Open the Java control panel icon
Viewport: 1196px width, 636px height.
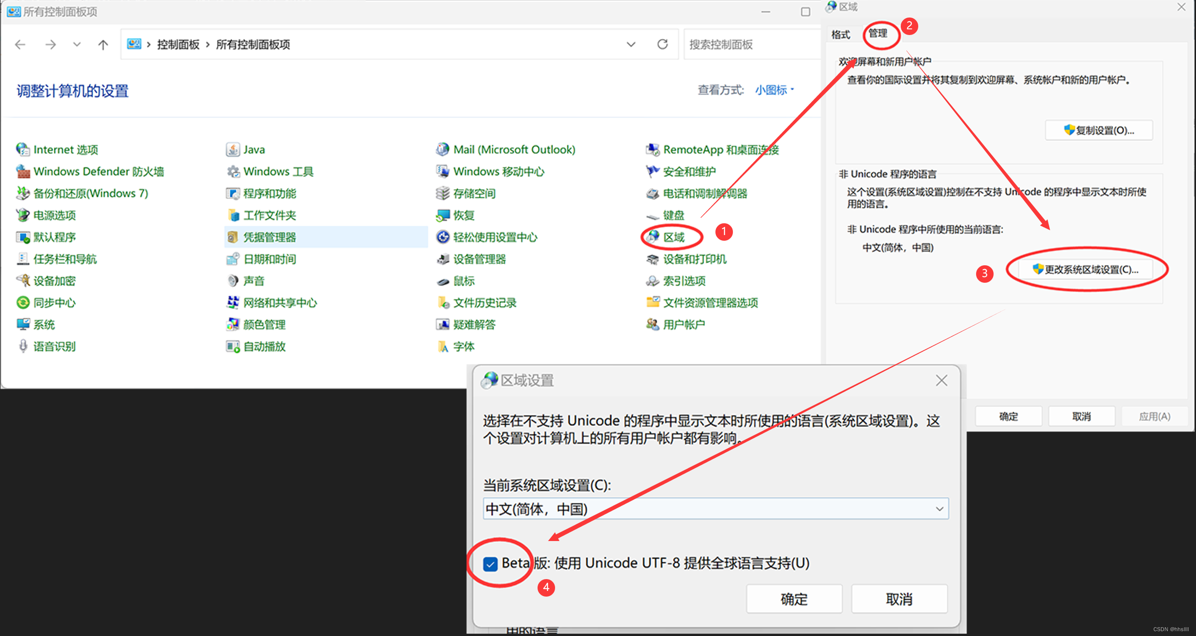point(233,149)
